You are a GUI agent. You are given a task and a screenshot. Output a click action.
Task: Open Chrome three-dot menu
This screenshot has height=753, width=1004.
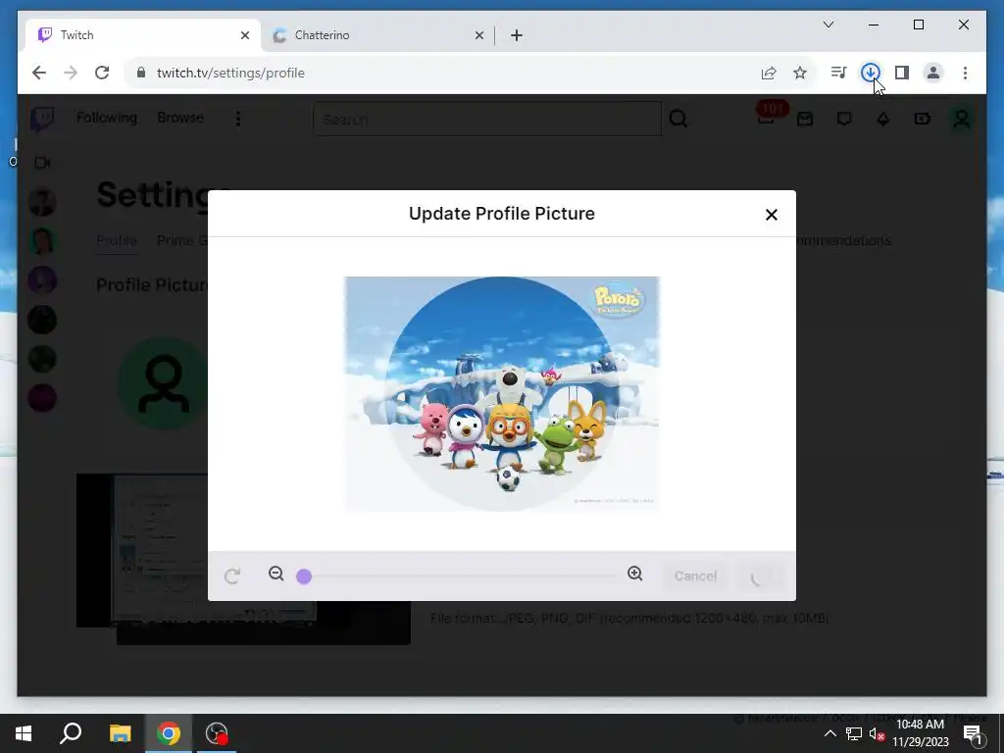(965, 73)
